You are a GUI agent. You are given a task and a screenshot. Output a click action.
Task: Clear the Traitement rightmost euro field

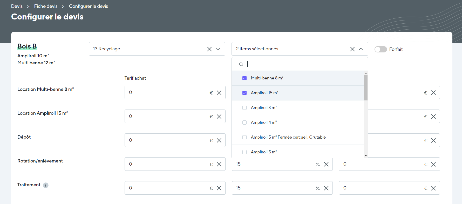433,188
